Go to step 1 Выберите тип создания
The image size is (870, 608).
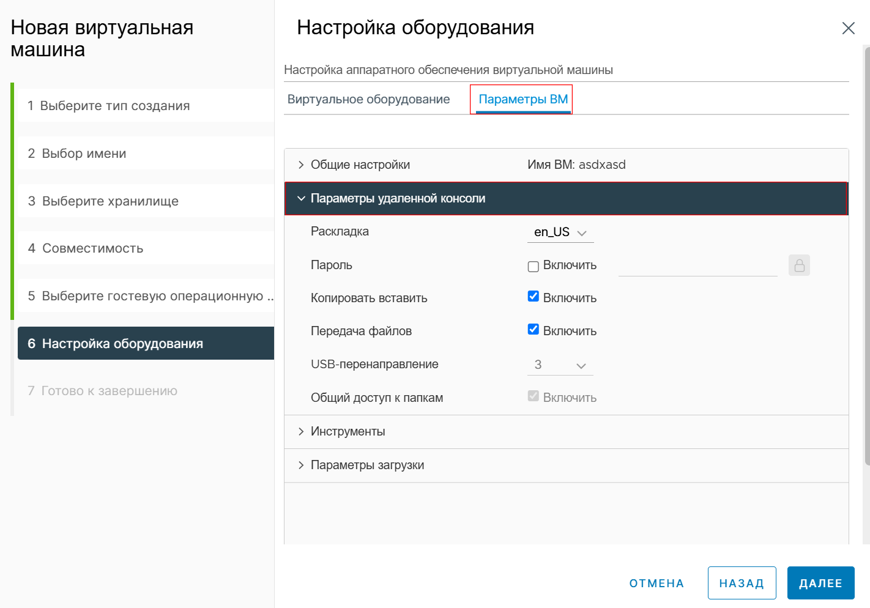[x=146, y=105]
